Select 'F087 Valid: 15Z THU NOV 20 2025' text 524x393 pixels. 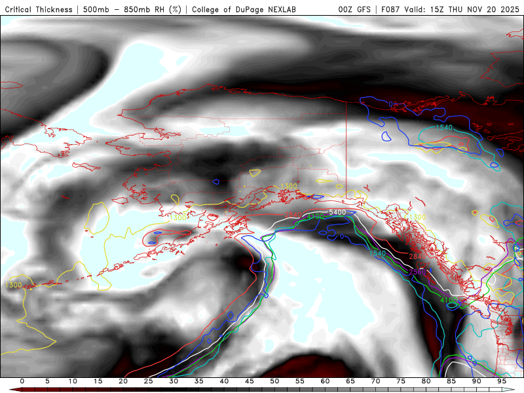450,9
